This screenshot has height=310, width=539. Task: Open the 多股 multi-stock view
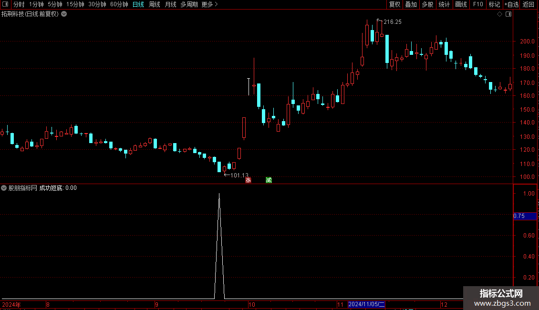(427, 4)
